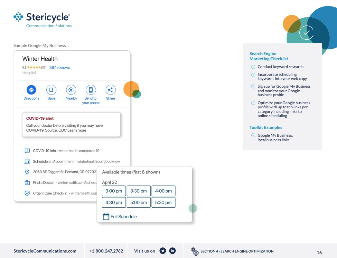337x258 pixels.
Task: Click the Full Schedule calendar icon
Action: click(x=106, y=217)
